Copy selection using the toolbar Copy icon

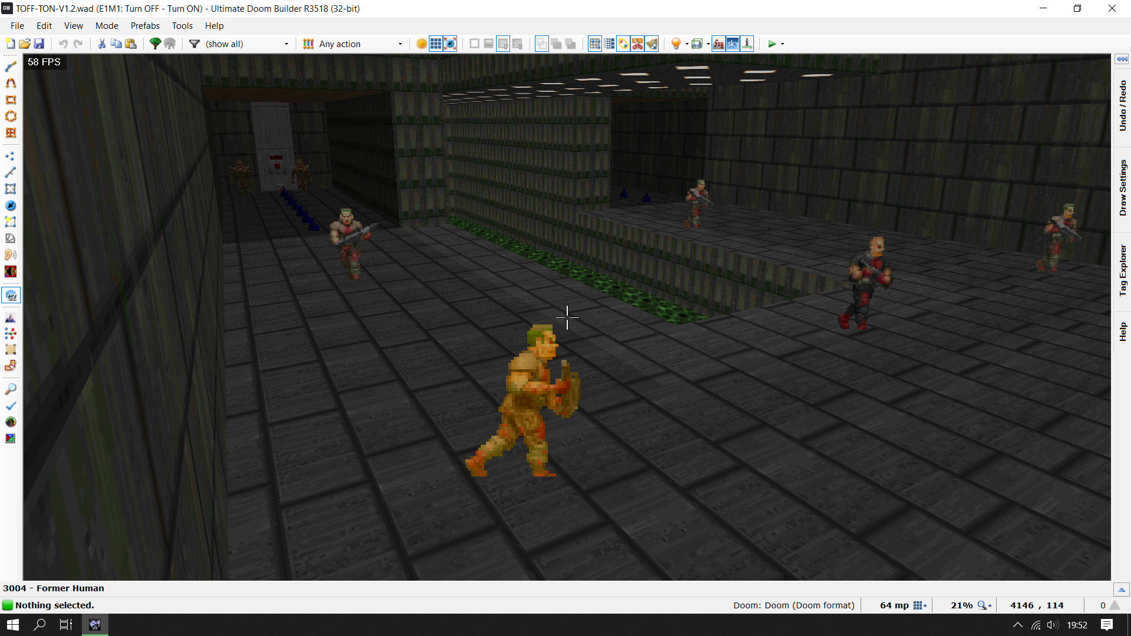[x=116, y=44]
